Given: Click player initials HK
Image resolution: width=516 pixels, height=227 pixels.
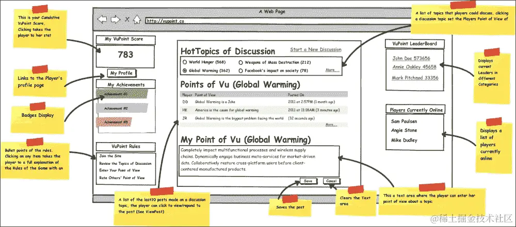Looking at the screenshot, I should (185, 110).
